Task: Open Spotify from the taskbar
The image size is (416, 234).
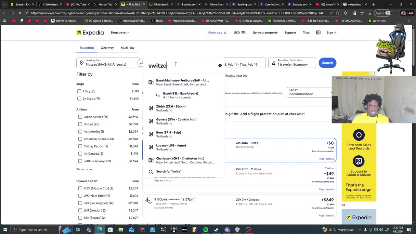Action: [x=206, y=230]
